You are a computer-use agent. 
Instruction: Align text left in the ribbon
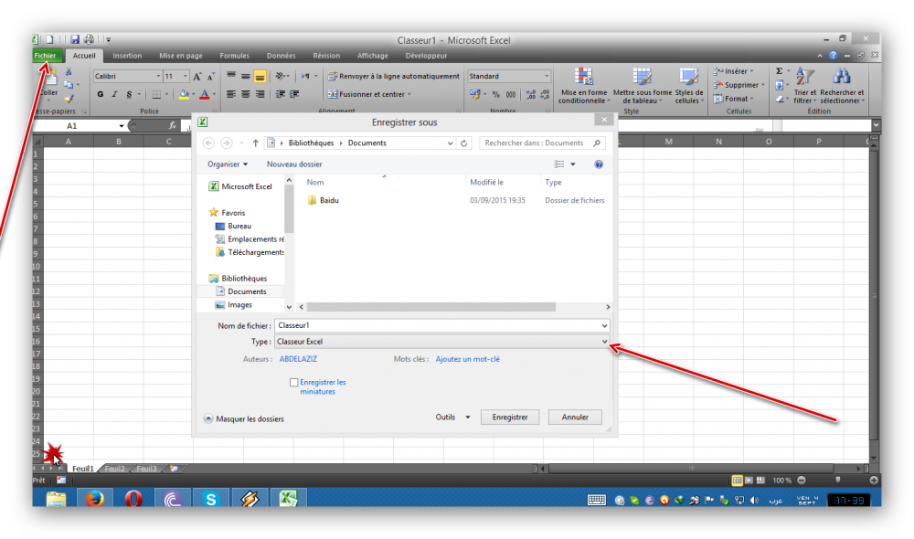(x=231, y=94)
